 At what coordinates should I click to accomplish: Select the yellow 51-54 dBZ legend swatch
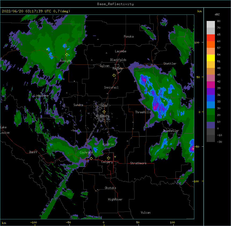pyautogui.click(x=211, y=58)
